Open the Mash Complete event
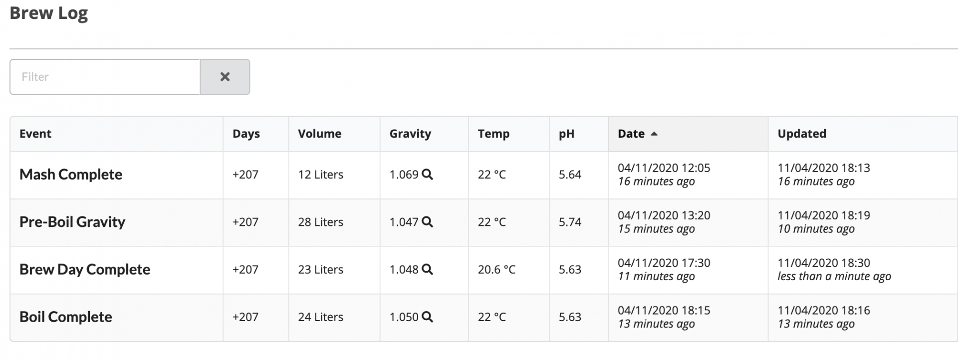The width and height of the screenshot is (958, 360). coord(71,175)
